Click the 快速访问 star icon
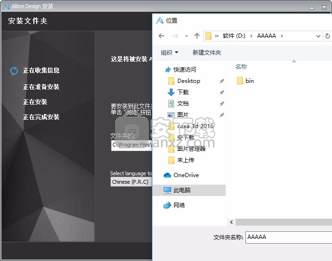The width and height of the screenshot is (332, 261). [x=168, y=70]
